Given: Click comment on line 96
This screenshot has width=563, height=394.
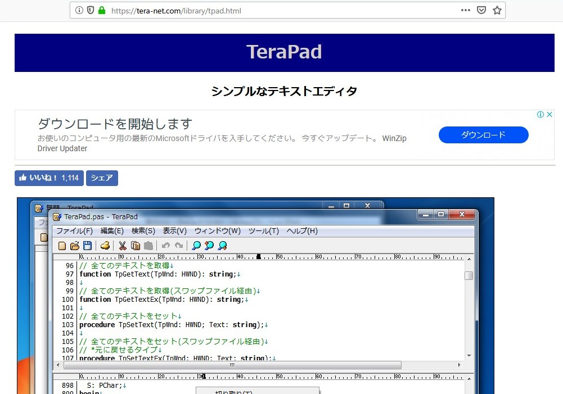Looking at the screenshot, I should click(127, 265).
